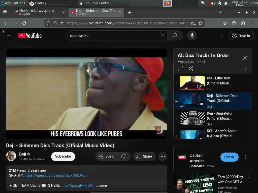Like the video with thumbs up
The width and height of the screenshot is (258, 193).
point(107,156)
